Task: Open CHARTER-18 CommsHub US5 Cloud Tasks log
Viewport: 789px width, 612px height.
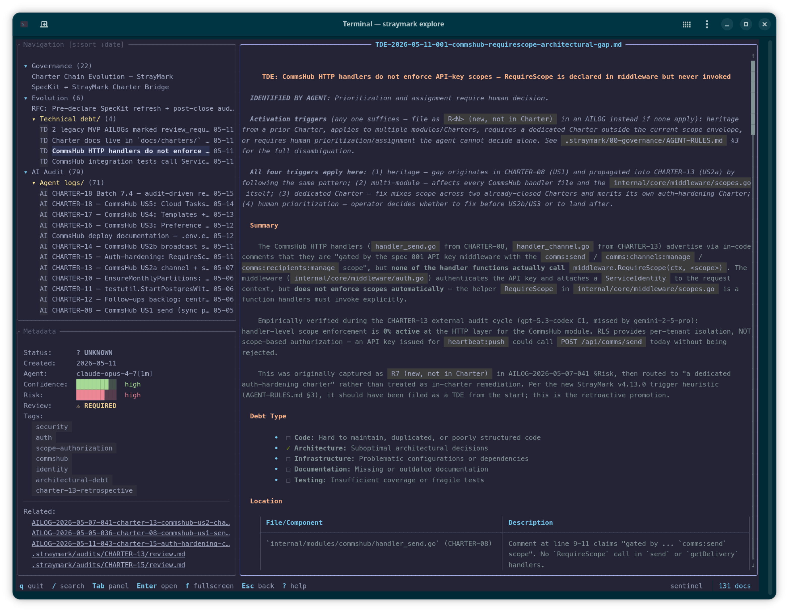Action: 137,204
